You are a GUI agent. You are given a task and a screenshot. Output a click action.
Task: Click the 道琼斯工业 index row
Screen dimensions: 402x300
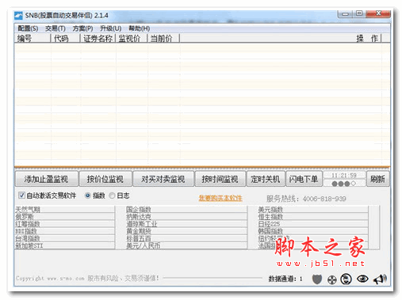coord(186,224)
